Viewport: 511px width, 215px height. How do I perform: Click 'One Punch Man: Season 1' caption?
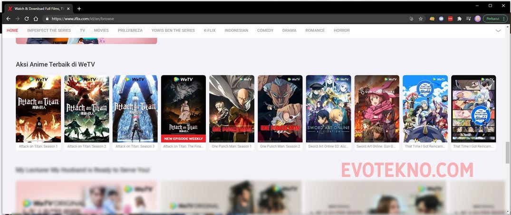click(231, 146)
